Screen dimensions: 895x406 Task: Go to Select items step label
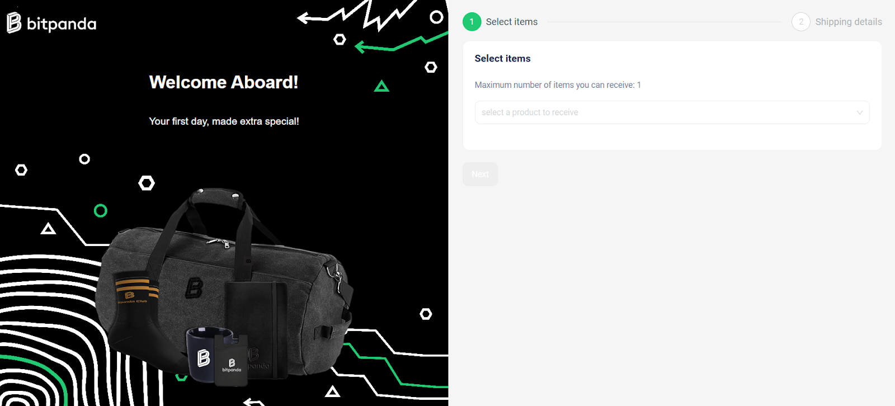tap(511, 22)
